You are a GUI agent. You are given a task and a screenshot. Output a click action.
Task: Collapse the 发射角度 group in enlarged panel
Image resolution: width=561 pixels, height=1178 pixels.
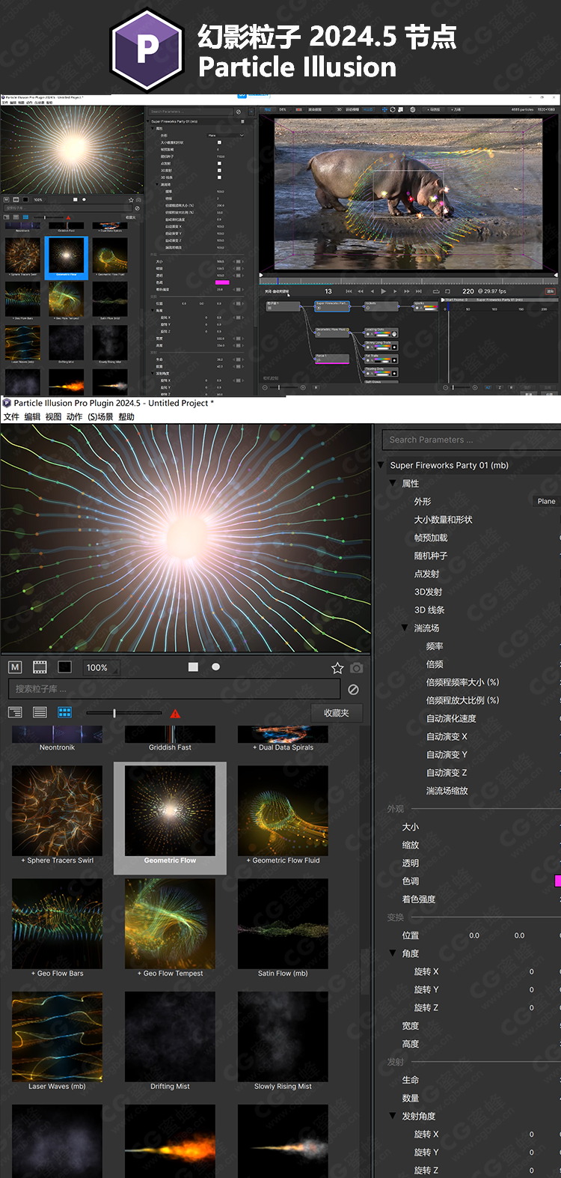point(393,1116)
